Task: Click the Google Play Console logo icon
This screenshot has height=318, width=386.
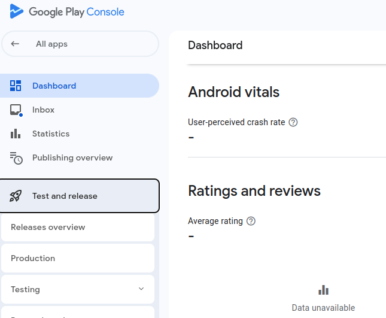Action: click(16, 11)
